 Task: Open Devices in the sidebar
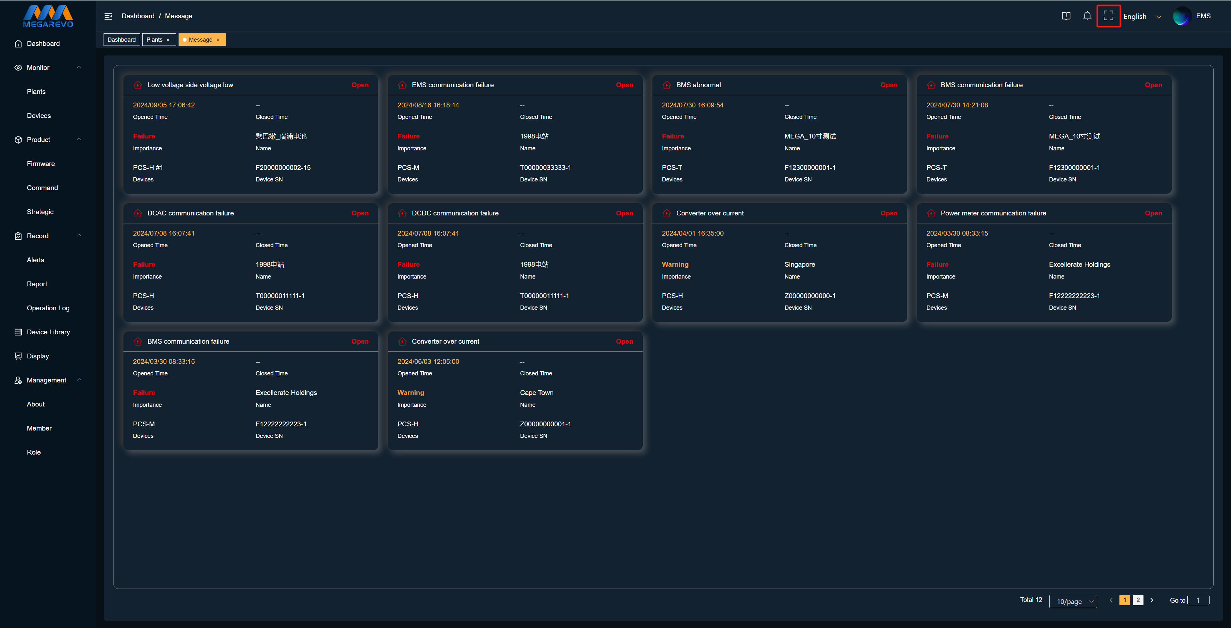[x=39, y=116]
